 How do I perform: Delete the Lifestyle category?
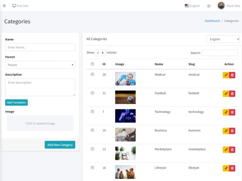232,168
